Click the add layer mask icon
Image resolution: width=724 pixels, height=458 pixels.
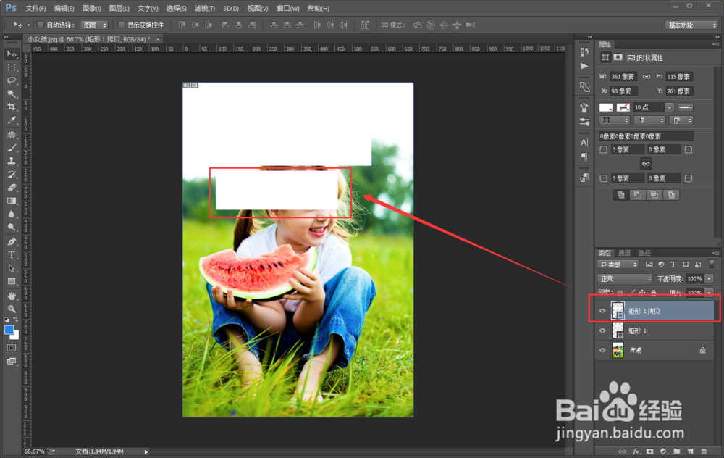point(649,451)
